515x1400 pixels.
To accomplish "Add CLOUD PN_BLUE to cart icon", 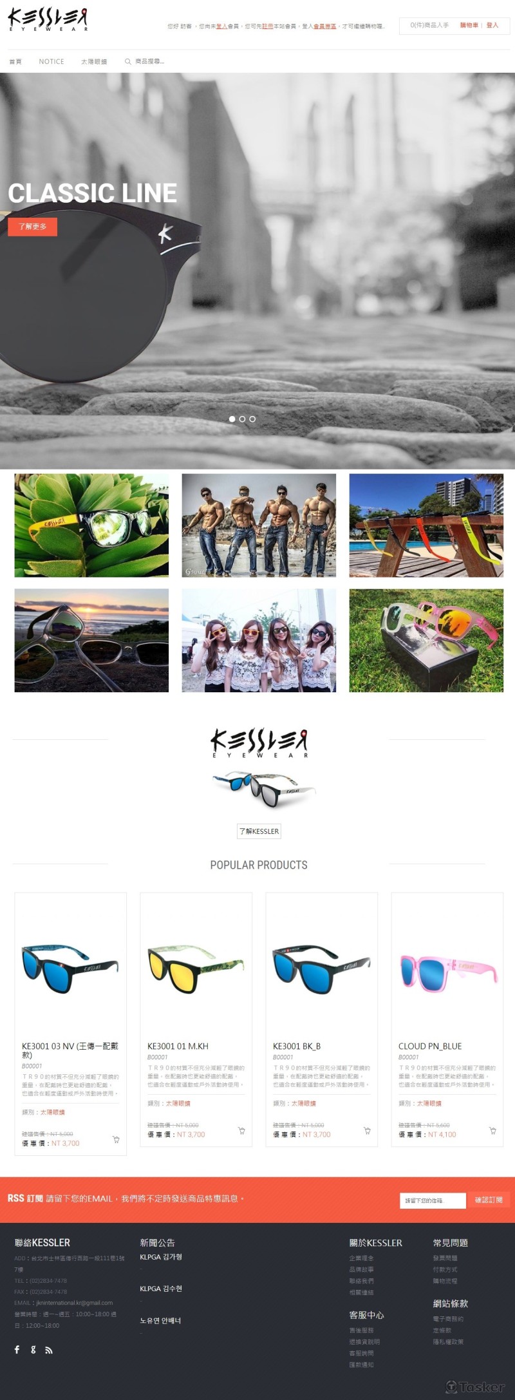I will [492, 1130].
